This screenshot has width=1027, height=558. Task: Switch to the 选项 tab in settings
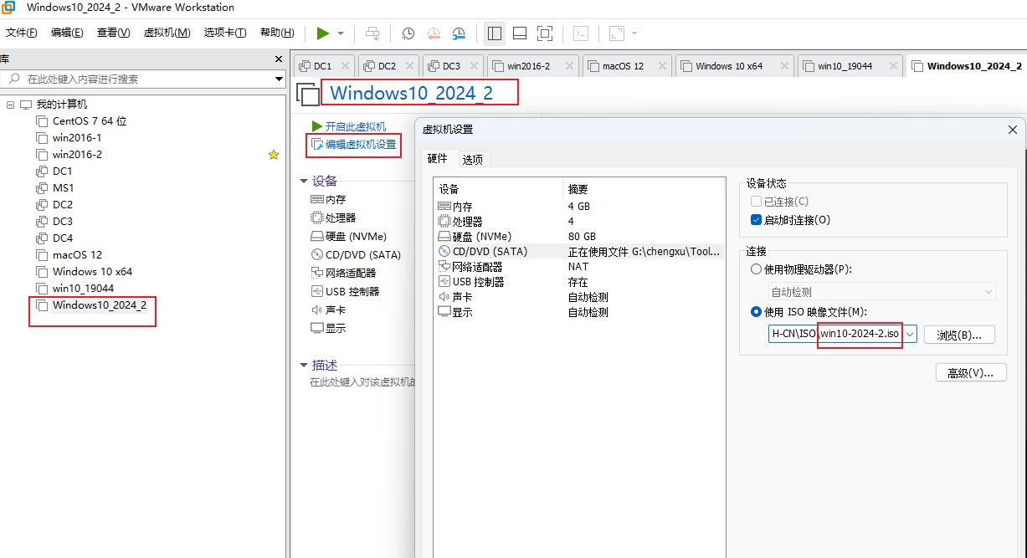tap(473, 160)
